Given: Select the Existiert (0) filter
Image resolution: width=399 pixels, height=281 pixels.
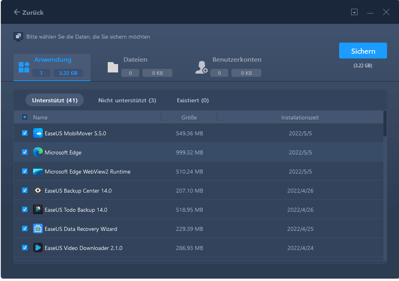Looking at the screenshot, I should [x=193, y=100].
